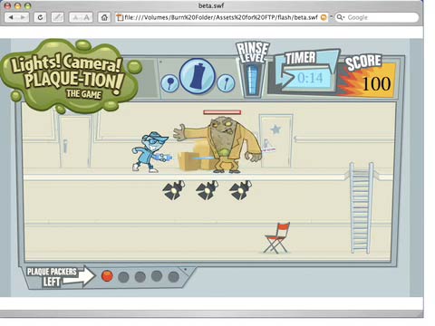The height and width of the screenshot is (326, 435).
Task: Select the right toothbrush tool icon
Action: tap(226, 83)
